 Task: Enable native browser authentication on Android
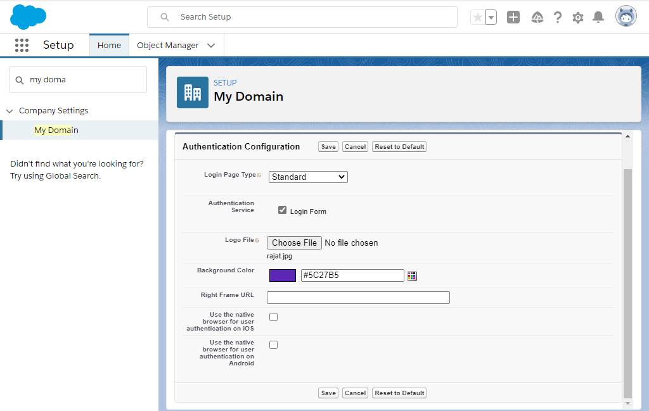point(274,345)
